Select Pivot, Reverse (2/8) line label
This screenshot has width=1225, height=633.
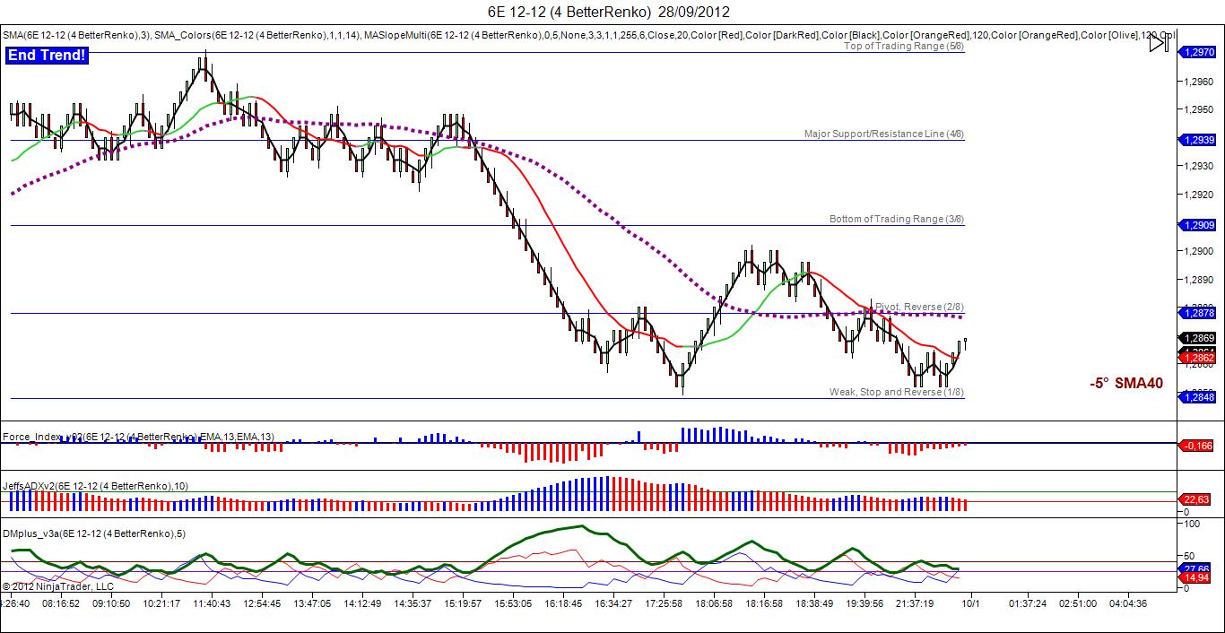pyautogui.click(x=919, y=307)
